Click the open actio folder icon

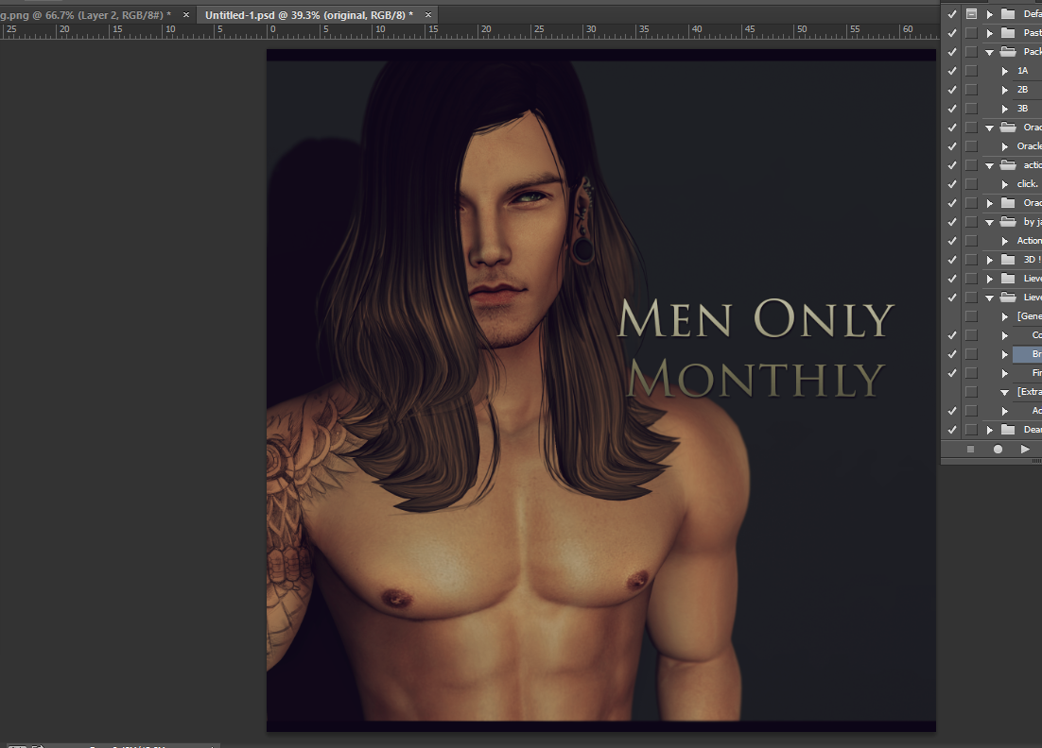[x=1008, y=164]
